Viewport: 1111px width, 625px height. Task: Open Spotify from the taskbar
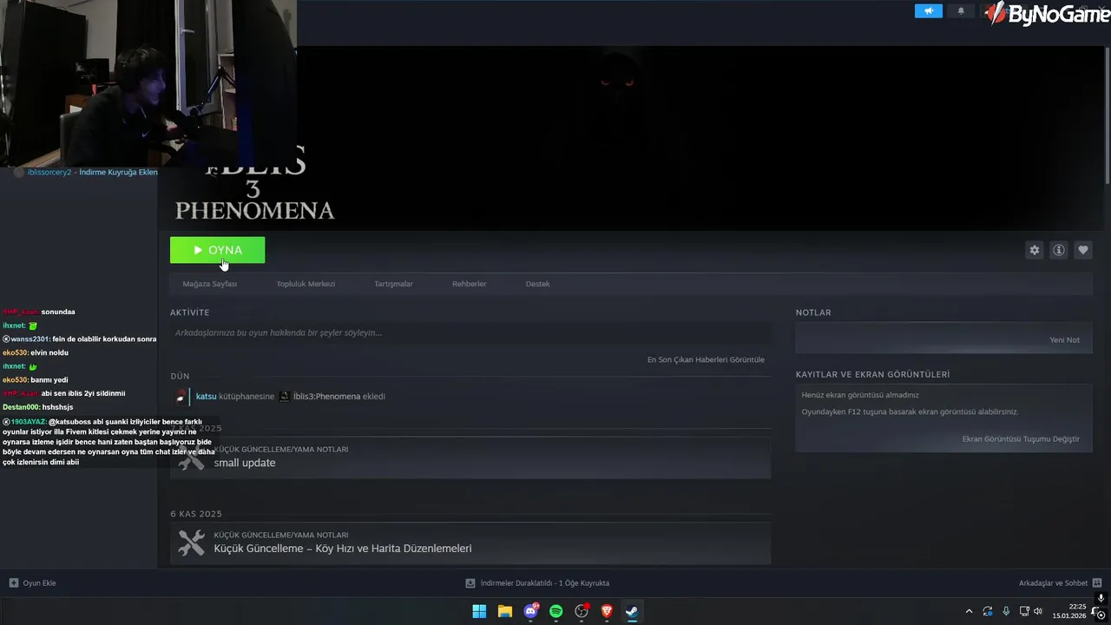[x=555, y=611]
